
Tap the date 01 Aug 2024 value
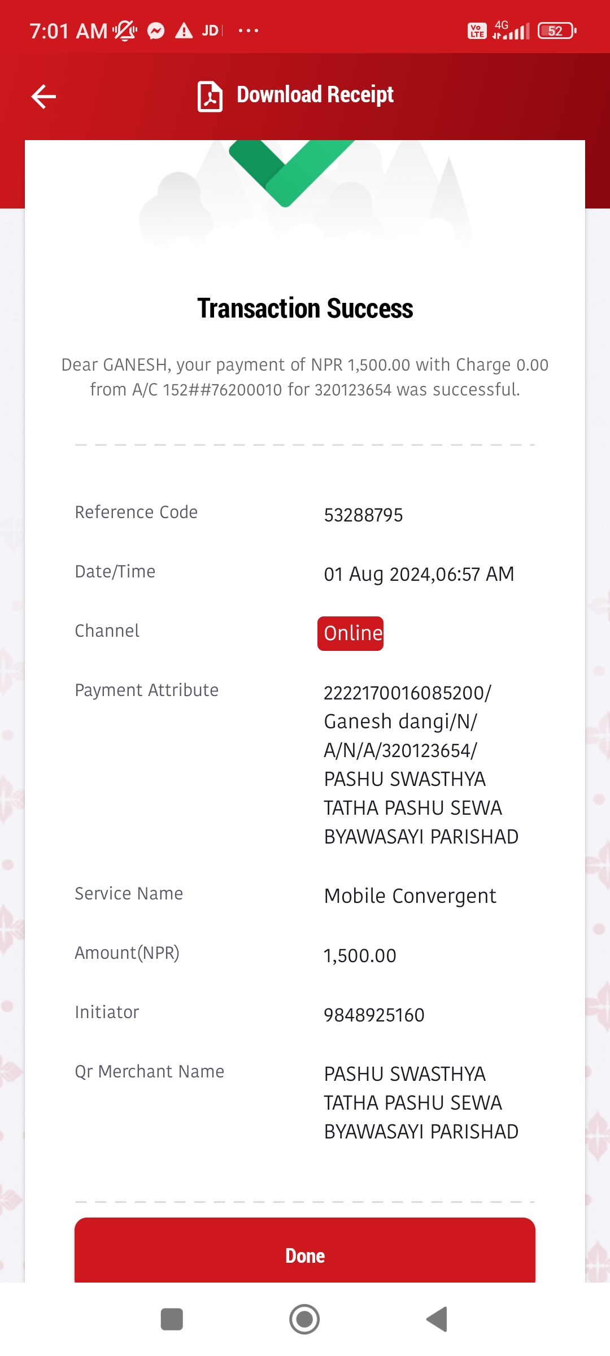click(419, 574)
